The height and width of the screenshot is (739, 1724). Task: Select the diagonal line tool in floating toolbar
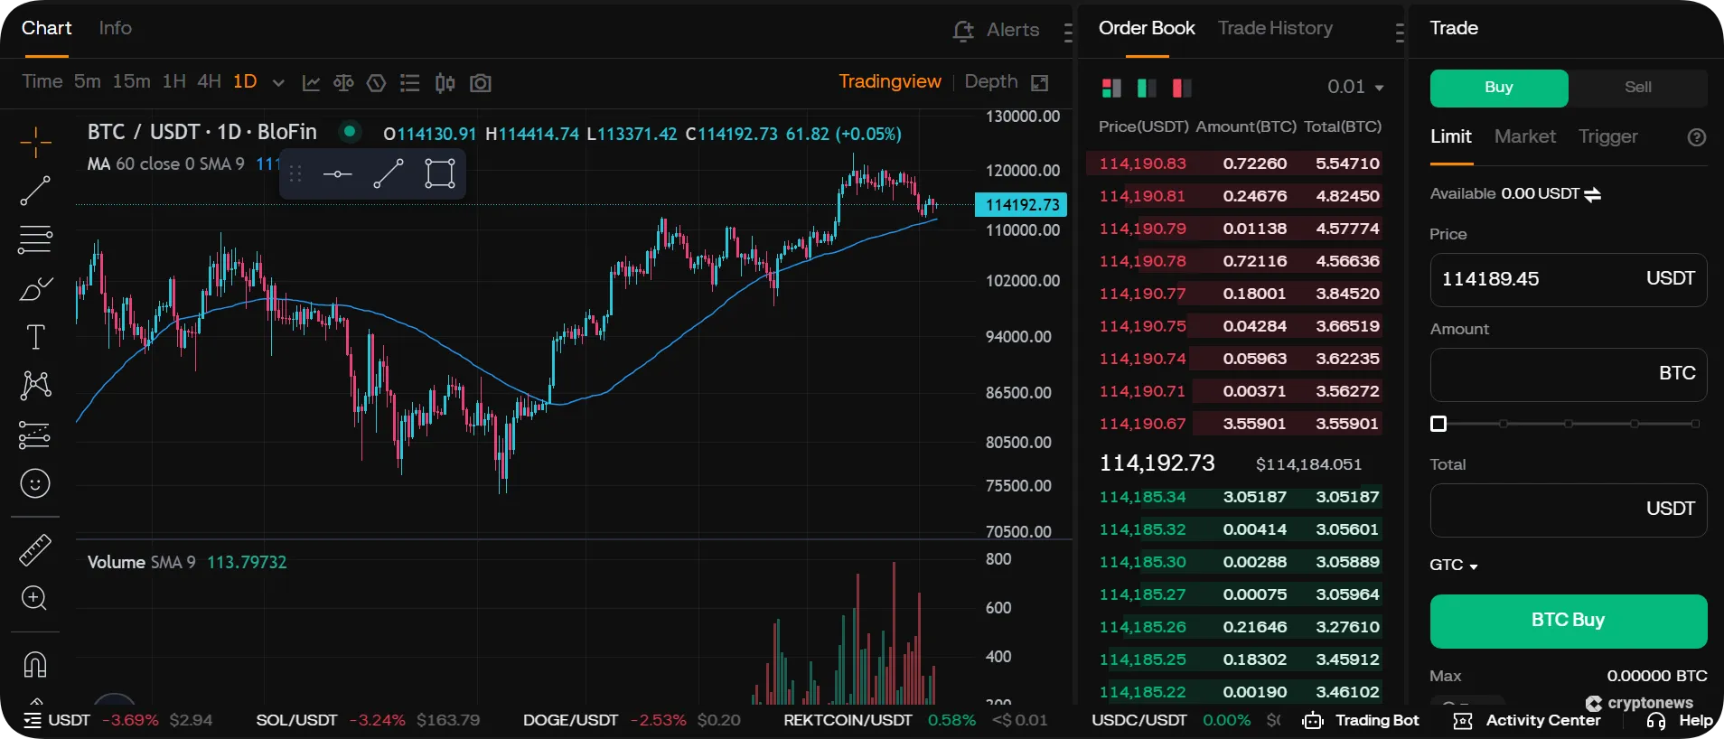[x=389, y=173]
